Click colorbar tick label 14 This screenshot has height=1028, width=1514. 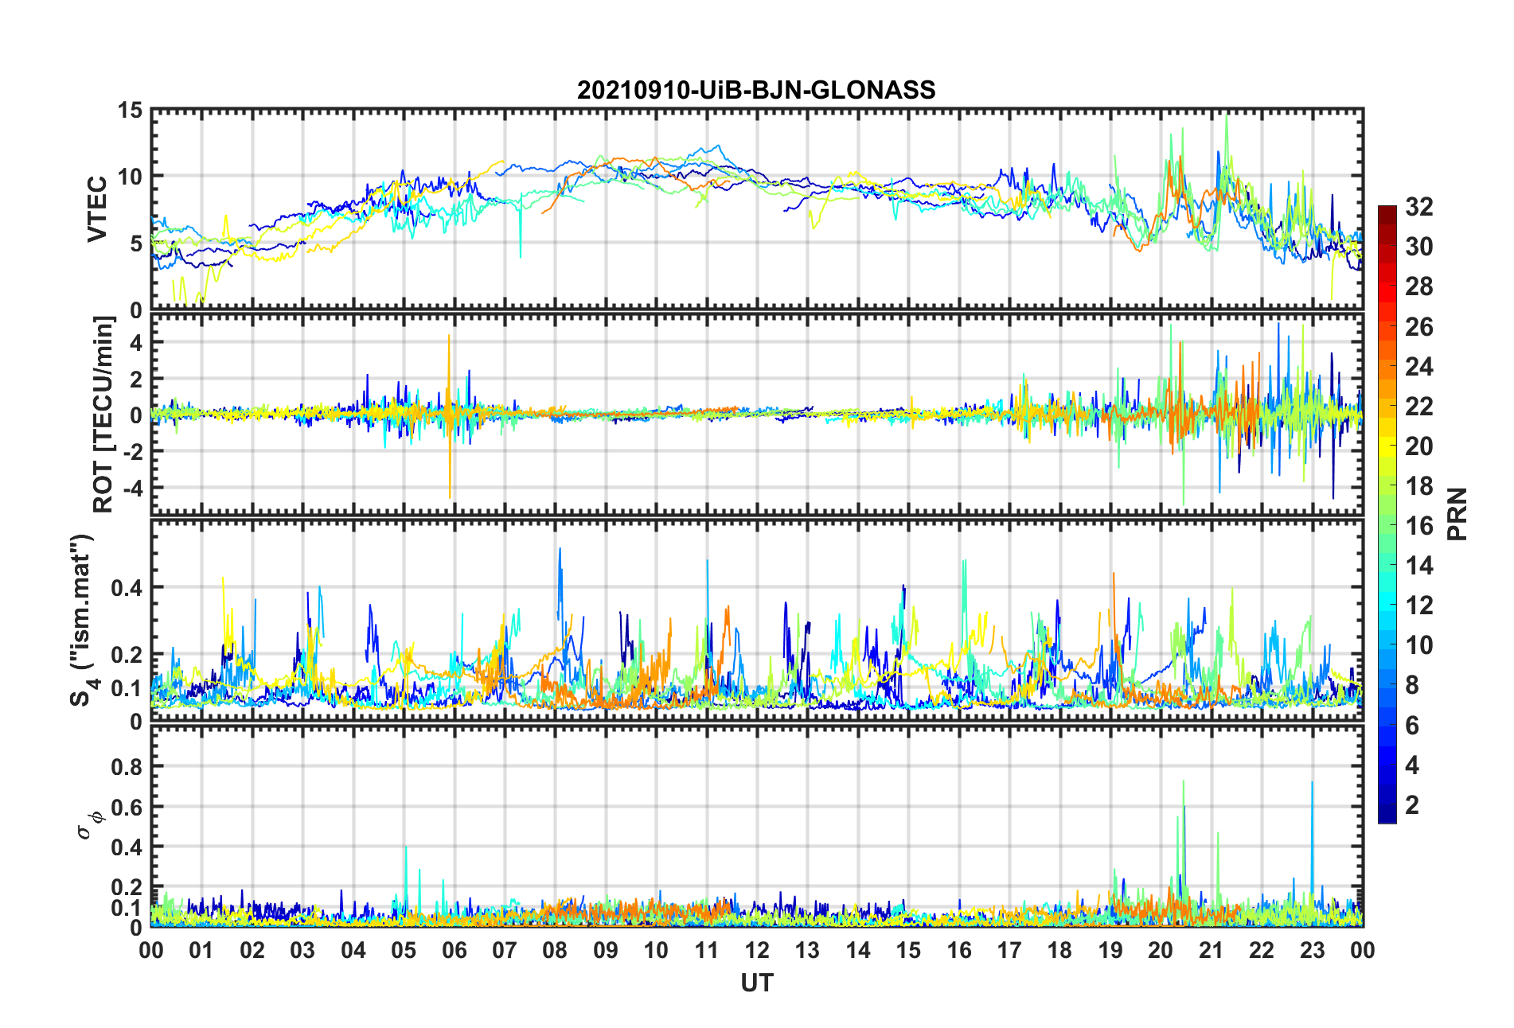1419,565
